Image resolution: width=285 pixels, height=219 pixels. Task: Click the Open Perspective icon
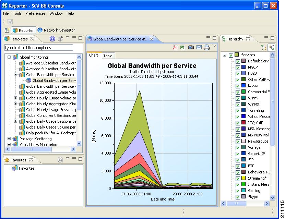pyautogui.click(x=7, y=30)
